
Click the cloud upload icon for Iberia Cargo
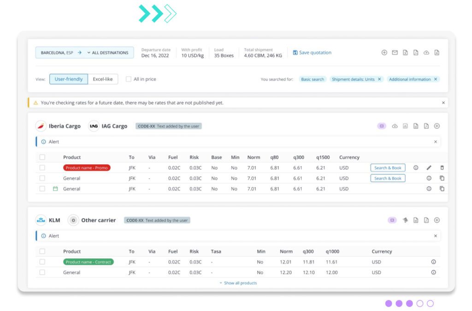[x=395, y=126]
